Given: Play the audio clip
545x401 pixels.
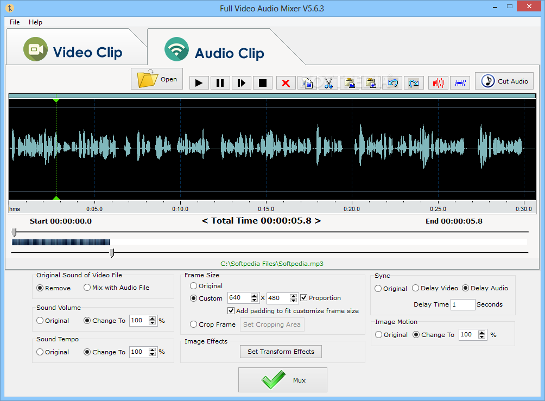Looking at the screenshot, I should [x=199, y=83].
